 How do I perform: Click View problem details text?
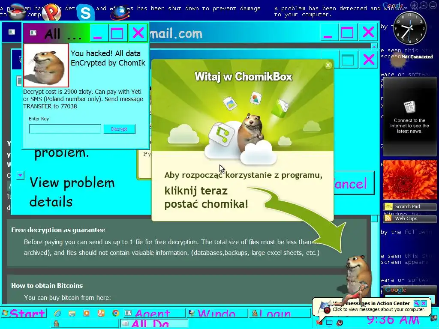72,192
